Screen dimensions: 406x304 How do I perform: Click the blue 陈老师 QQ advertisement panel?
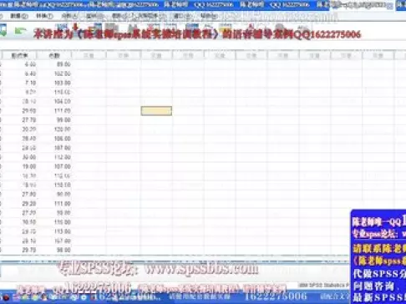(x=378, y=256)
